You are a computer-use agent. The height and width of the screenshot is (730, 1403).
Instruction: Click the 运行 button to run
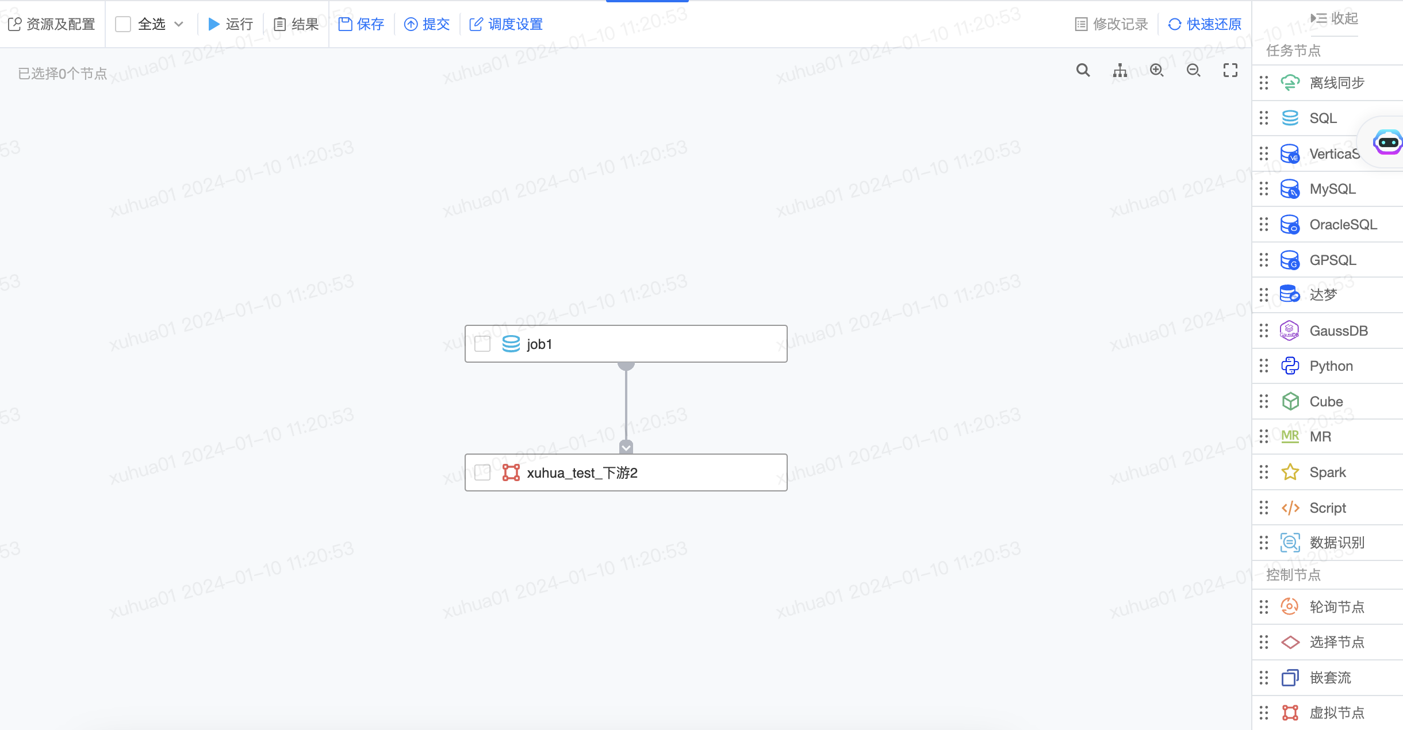pos(230,24)
